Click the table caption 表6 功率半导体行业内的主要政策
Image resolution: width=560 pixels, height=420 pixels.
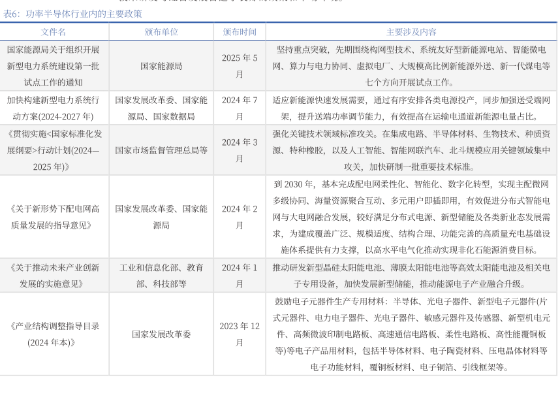click(x=72, y=14)
